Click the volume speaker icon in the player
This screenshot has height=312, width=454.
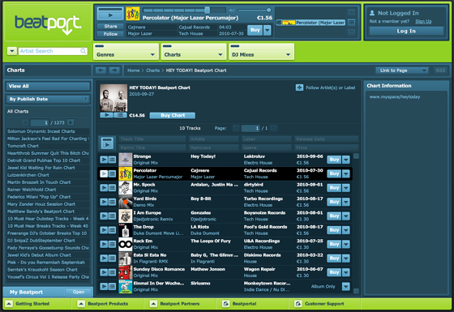(x=232, y=11)
